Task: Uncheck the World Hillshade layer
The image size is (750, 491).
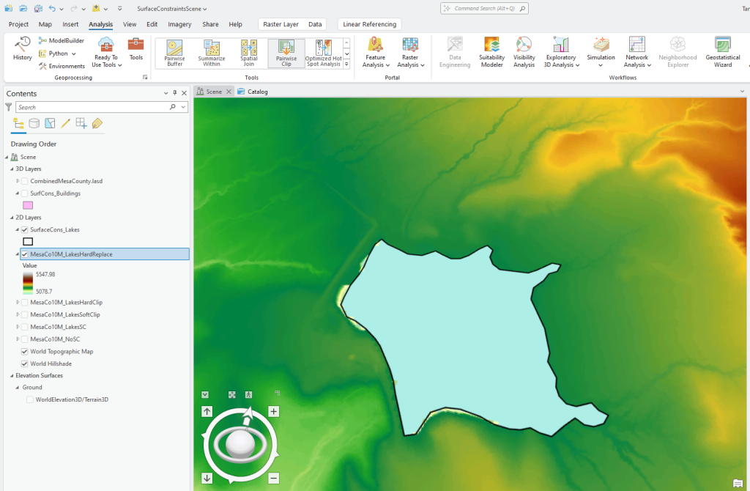Action: click(24, 363)
